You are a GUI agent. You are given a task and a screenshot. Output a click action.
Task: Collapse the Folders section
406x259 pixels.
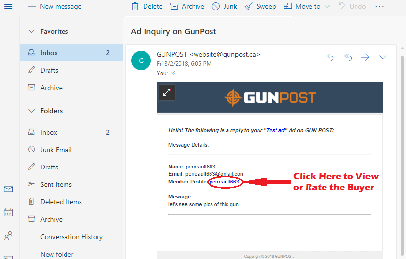[x=32, y=111]
